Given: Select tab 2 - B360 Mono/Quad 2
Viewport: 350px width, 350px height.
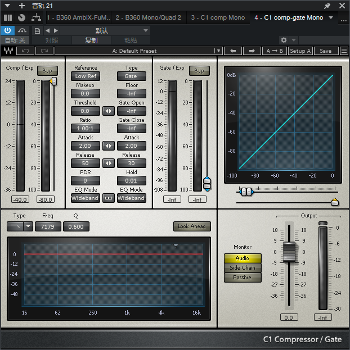Looking at the screenshot, I should tap(149, 17).
